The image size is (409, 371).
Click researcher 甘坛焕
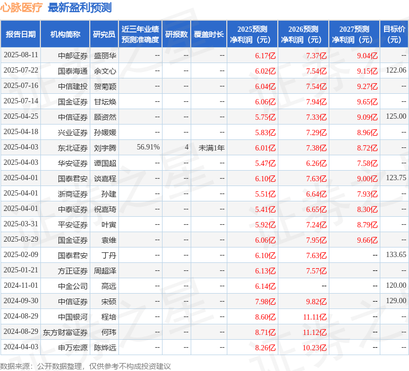(x=105, y=102)
